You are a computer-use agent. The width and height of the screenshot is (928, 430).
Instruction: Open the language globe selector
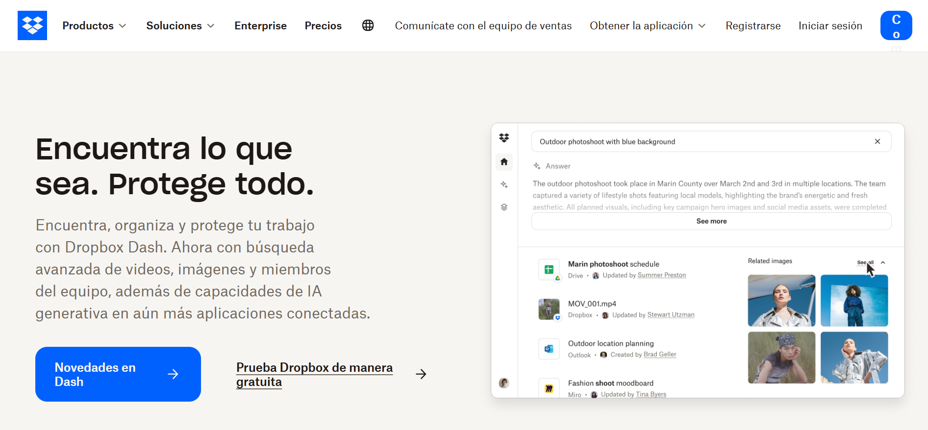tap(368, 25)
